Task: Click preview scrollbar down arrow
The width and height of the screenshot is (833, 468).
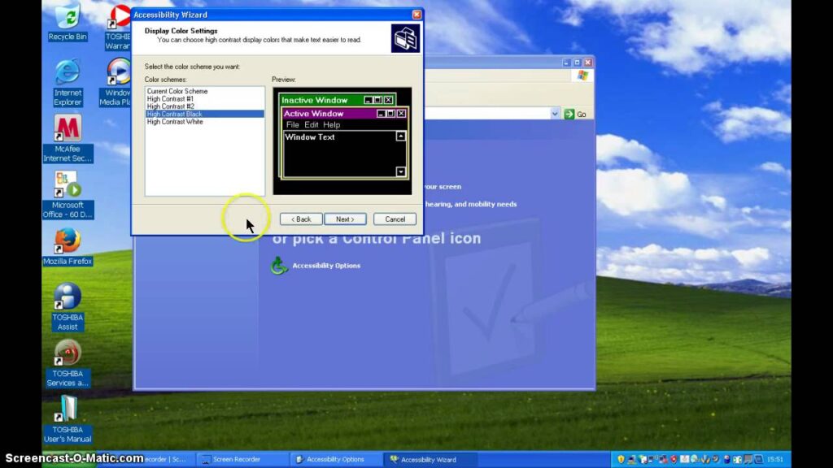Action: (400, 171)
